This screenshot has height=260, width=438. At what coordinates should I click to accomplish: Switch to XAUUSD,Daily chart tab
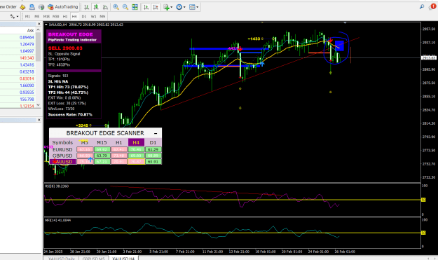62,259
